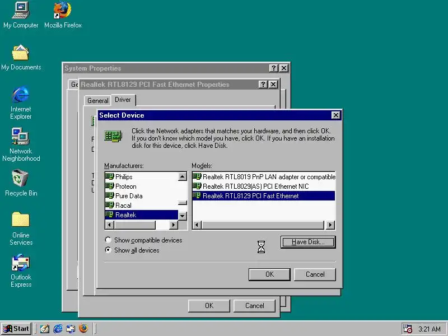Select the Outlook Express desktop icon
The image size is (448, 336).
tap(21, 262)
